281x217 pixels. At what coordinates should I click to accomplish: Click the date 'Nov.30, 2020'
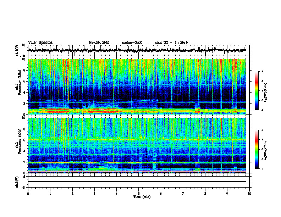coord(99,43)
